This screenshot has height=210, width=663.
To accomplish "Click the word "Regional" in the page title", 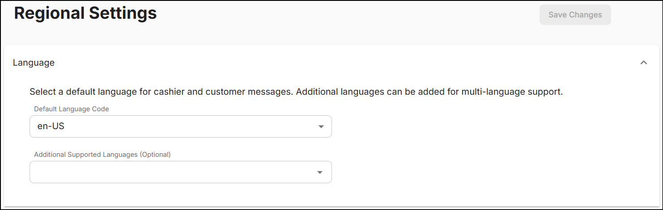I will pos(49,13).
